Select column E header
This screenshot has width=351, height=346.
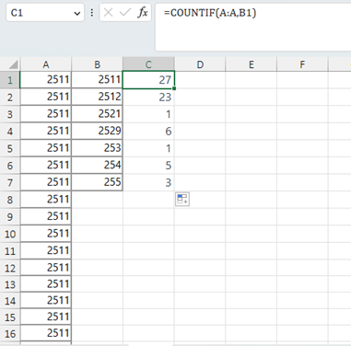tap(252, 64)
